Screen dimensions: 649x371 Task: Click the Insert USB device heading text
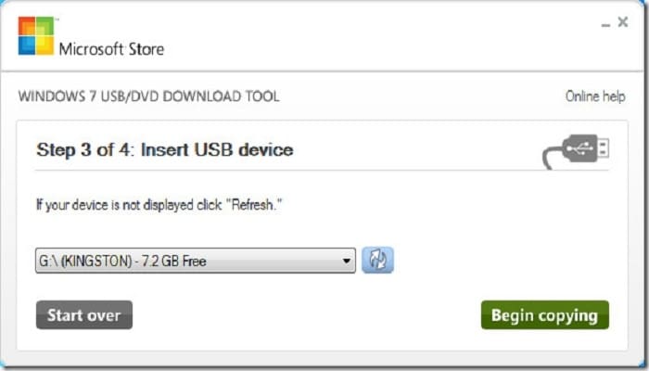click(x=217, y=149)
